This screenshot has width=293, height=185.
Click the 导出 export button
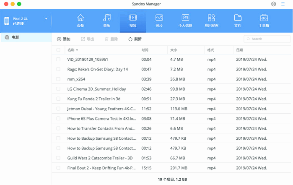[x=87, y=39]
